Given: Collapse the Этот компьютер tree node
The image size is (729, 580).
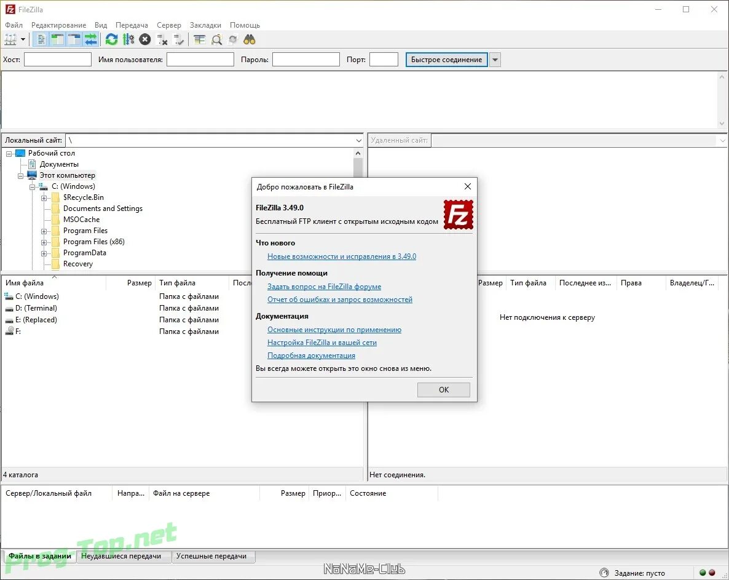Looking at the screenshot, I should coord(20,176).
